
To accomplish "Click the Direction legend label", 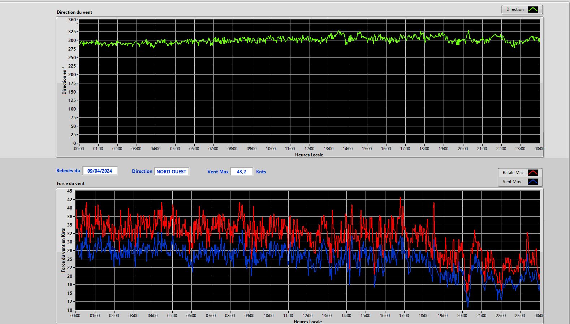I will tap(515, 9).
